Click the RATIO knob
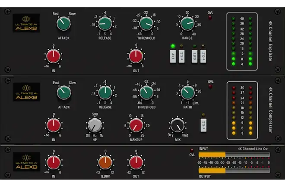The width and height of the screenshot is (285, 187). point(187,93)
